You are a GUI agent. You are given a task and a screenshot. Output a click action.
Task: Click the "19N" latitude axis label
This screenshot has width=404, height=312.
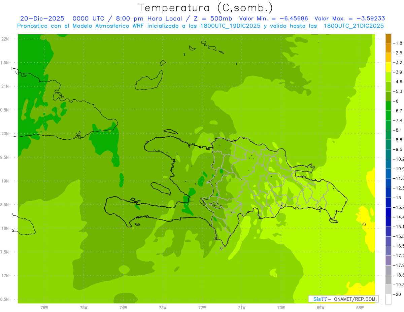point(5,181)
